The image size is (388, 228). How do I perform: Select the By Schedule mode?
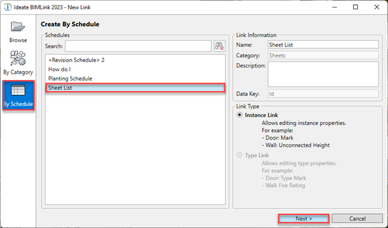[x=18, y=95]
